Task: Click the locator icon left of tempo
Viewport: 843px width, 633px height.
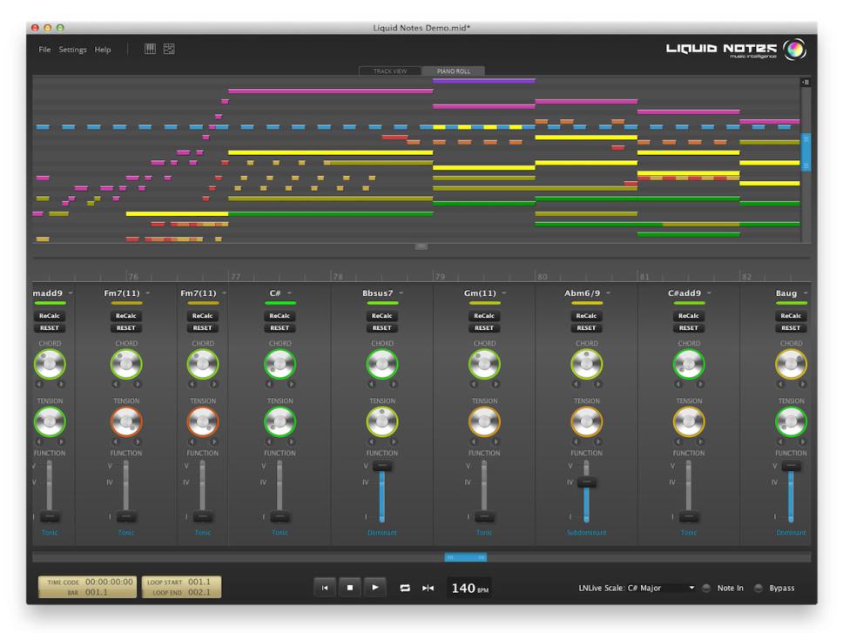Action: click(428, 588)
